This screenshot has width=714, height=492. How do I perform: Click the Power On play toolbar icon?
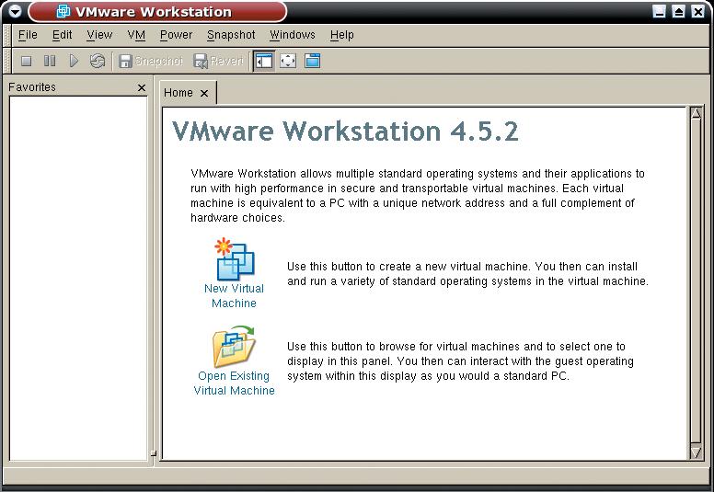[74, 61]
